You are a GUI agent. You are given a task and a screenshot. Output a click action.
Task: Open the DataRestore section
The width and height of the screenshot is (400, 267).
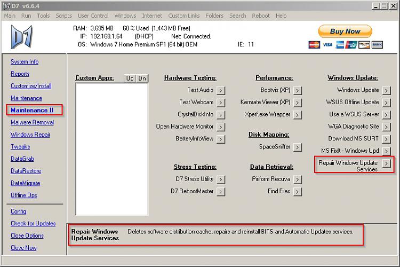click(26, 171)
